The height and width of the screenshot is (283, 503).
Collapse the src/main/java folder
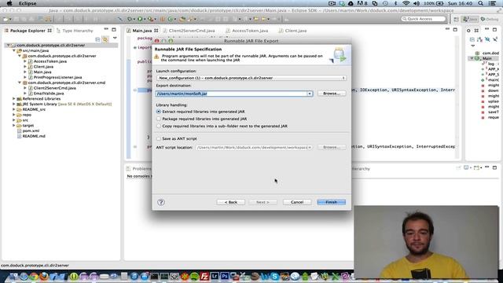(14, 50)
